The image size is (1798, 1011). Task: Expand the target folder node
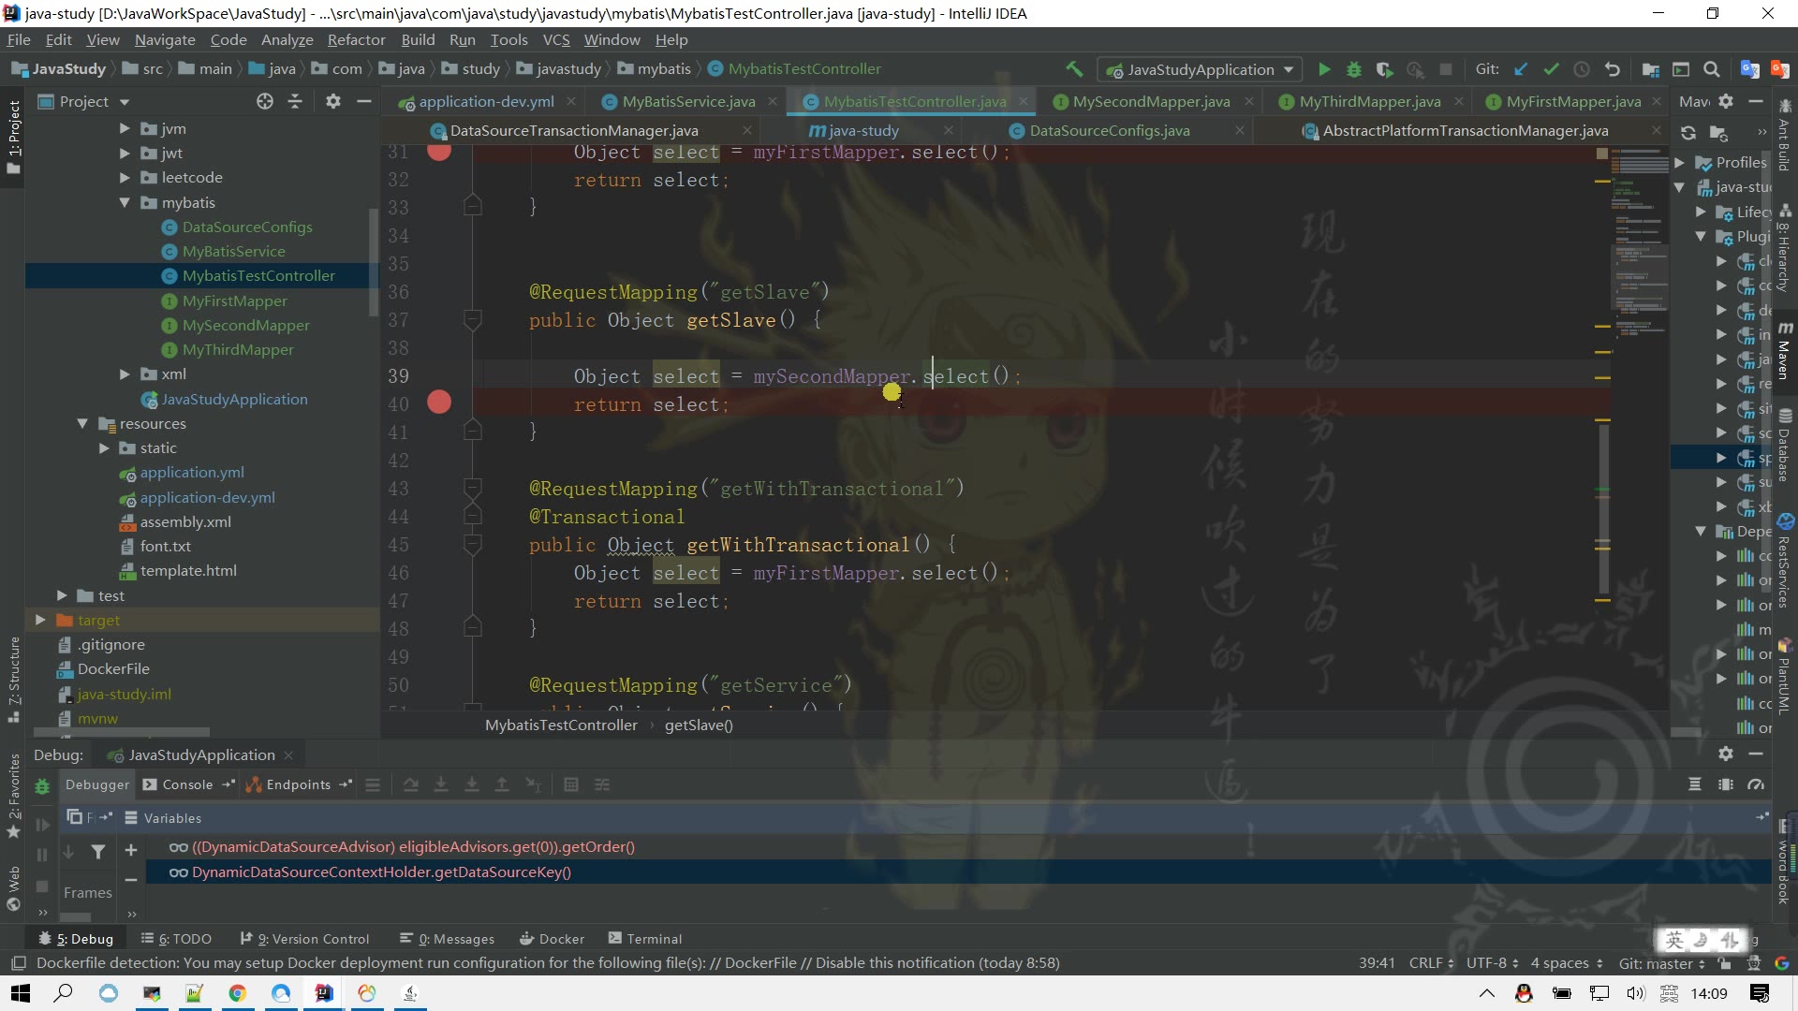pos(41,620)
